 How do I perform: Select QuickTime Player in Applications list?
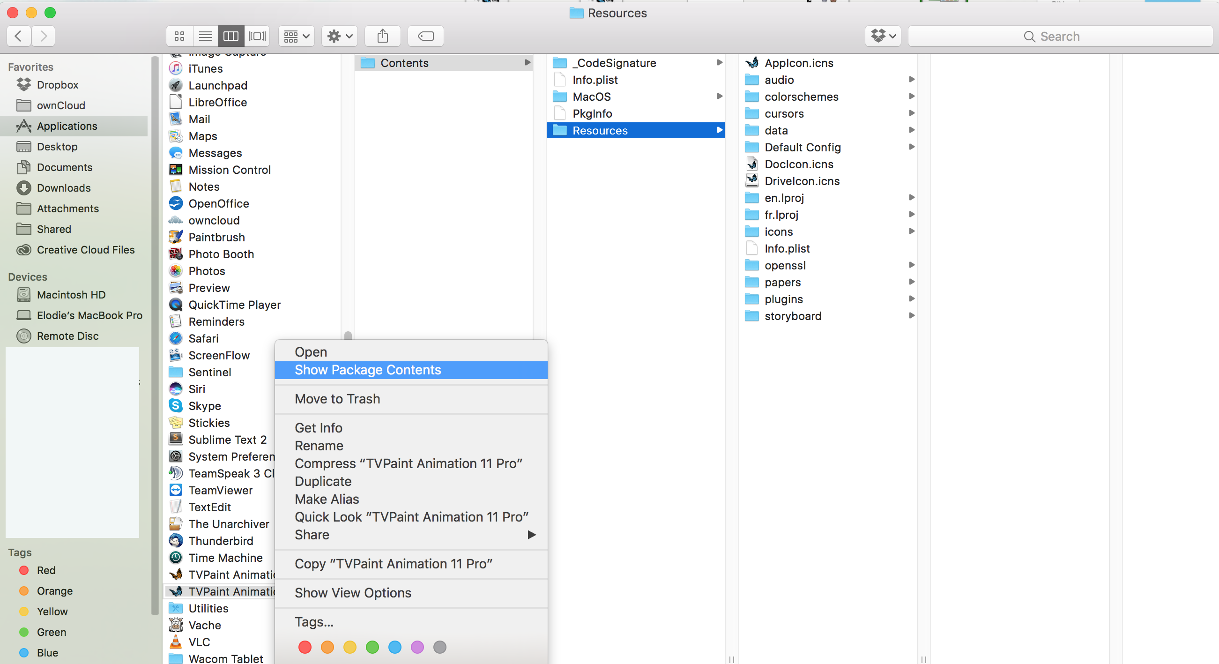[x=252, y=305]
